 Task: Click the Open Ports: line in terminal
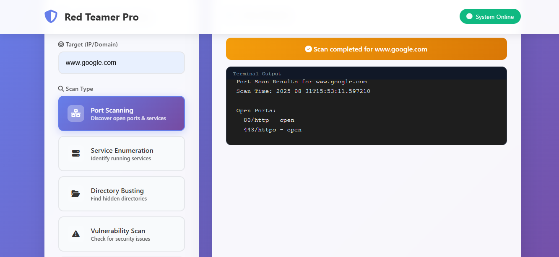(x=256, y=111)
